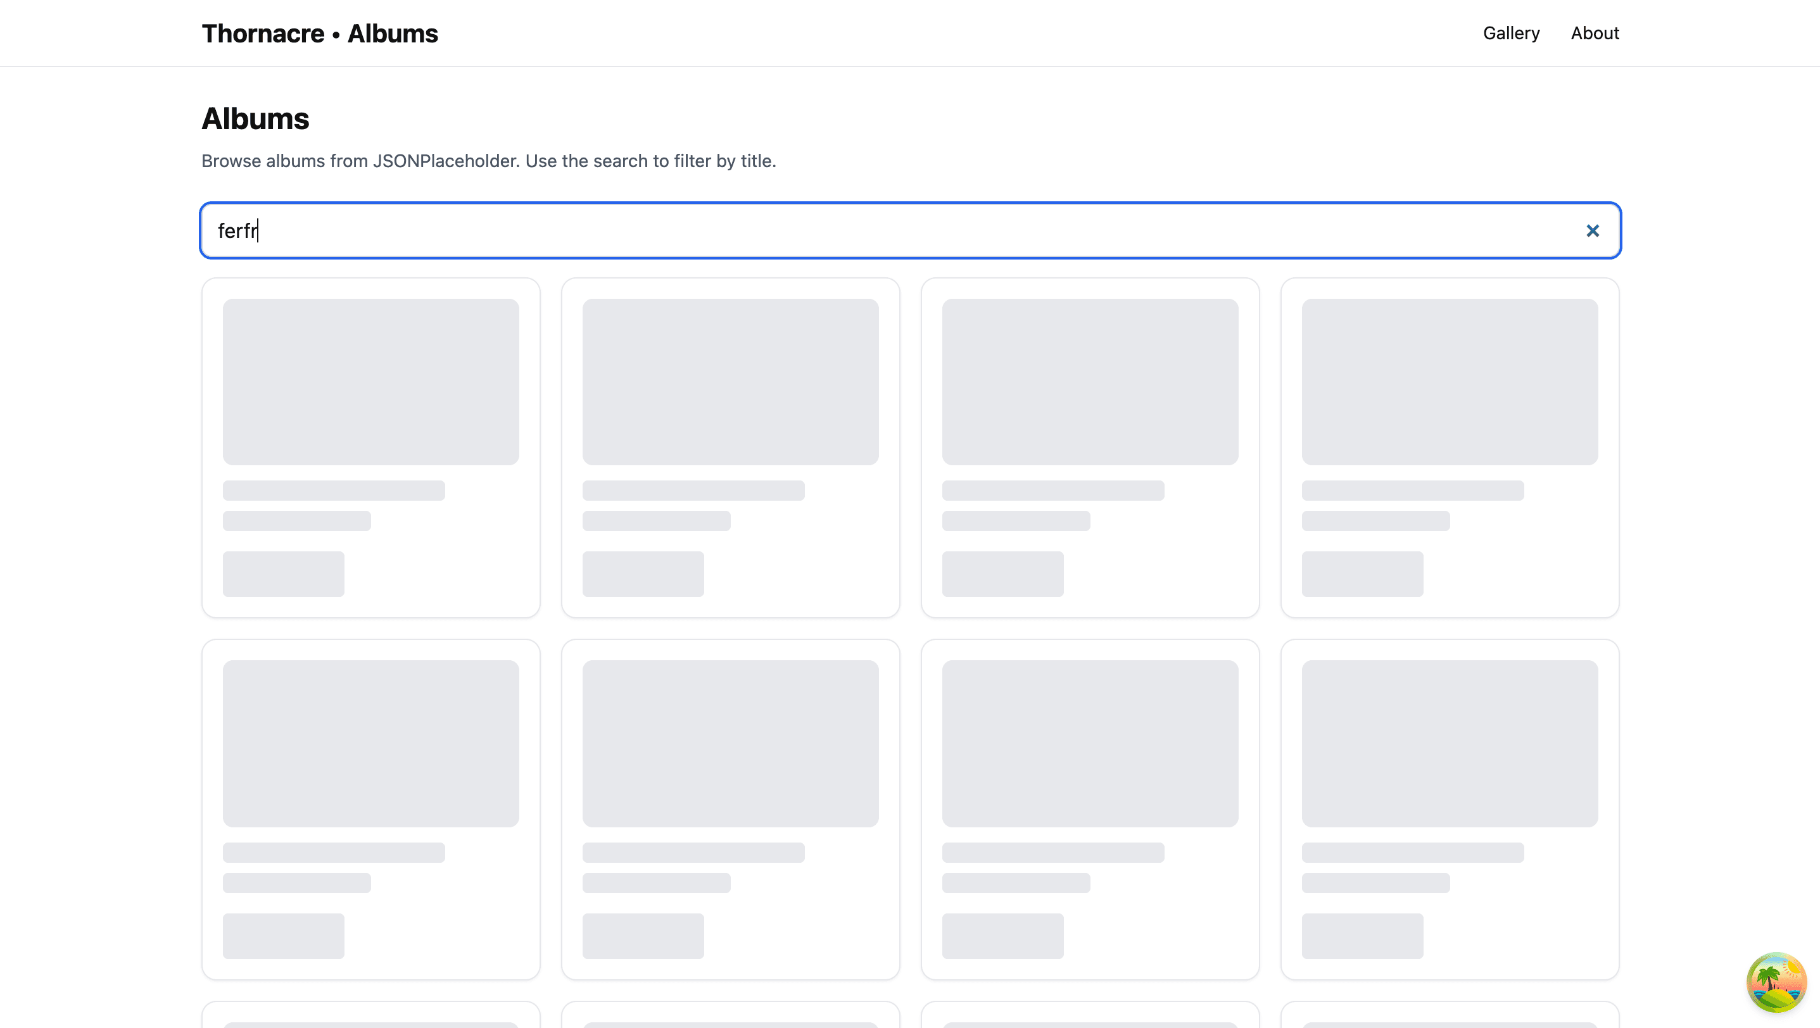Click fourth card's image placeholder in second row
Screen dimensions: 1820x1028
point(1449,743)
